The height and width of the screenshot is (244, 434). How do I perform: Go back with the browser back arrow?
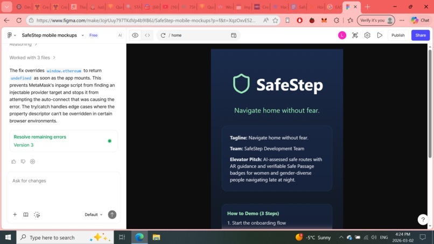point(7,20)
